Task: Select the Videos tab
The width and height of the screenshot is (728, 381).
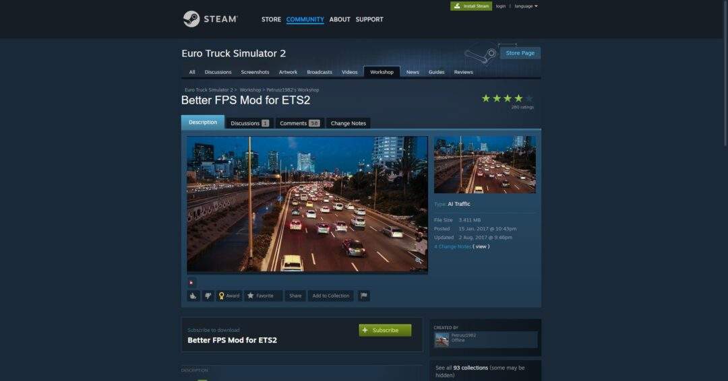Action: click(350, 72)
